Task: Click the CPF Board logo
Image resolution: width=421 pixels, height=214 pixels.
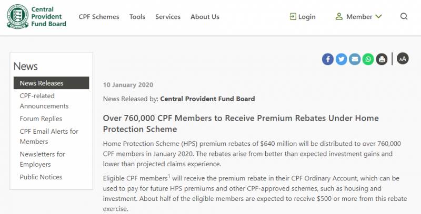Action: point(36,17)
